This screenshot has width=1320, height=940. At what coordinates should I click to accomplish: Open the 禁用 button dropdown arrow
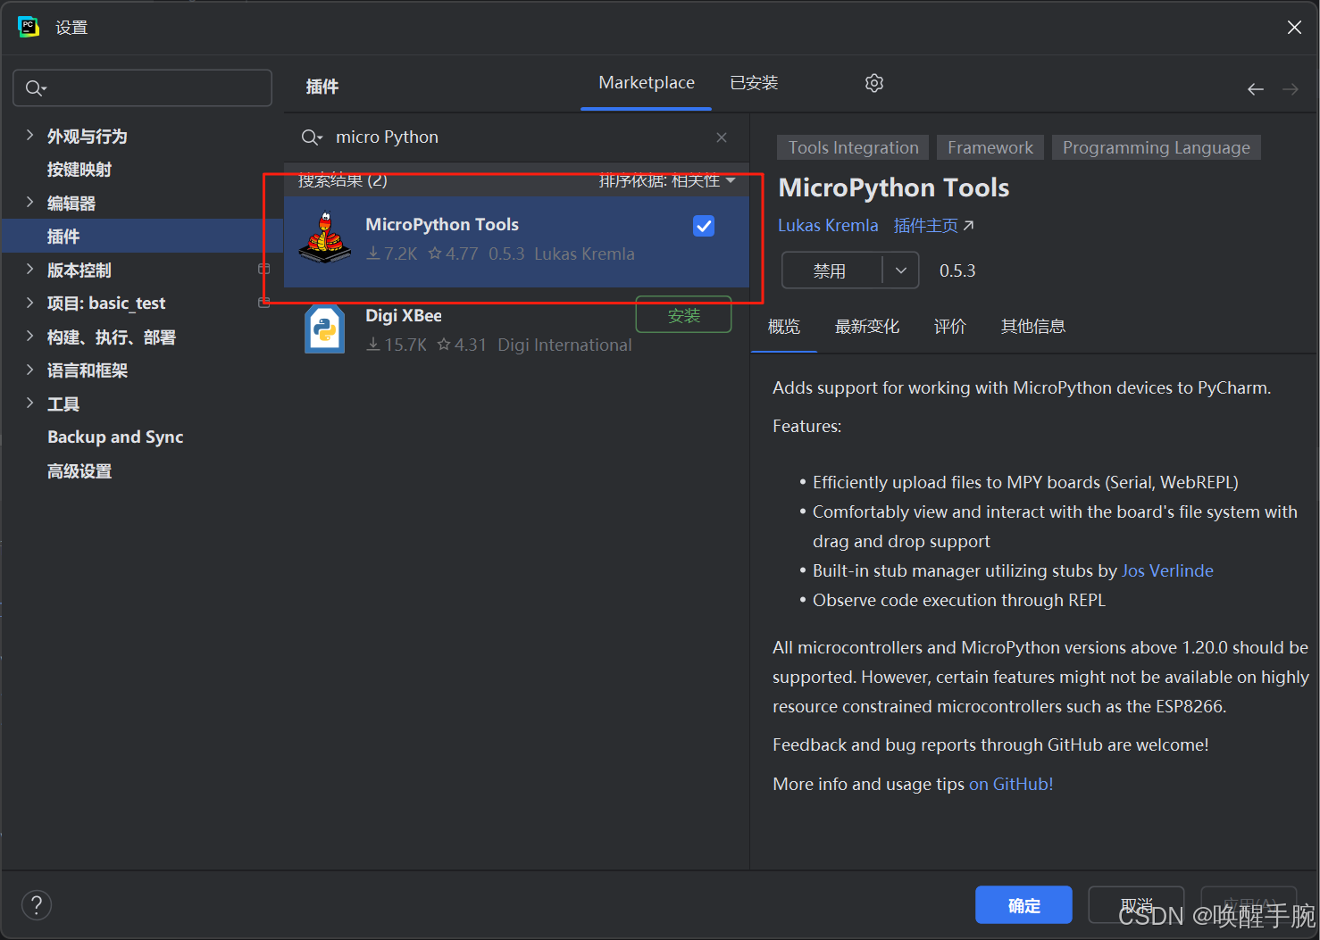coord(901,270)
